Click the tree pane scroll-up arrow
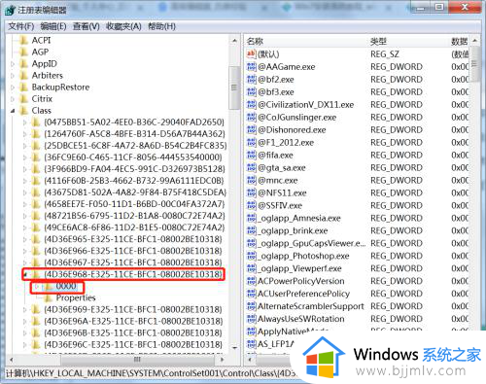The image size is (486, 384). tap(234, 41)
